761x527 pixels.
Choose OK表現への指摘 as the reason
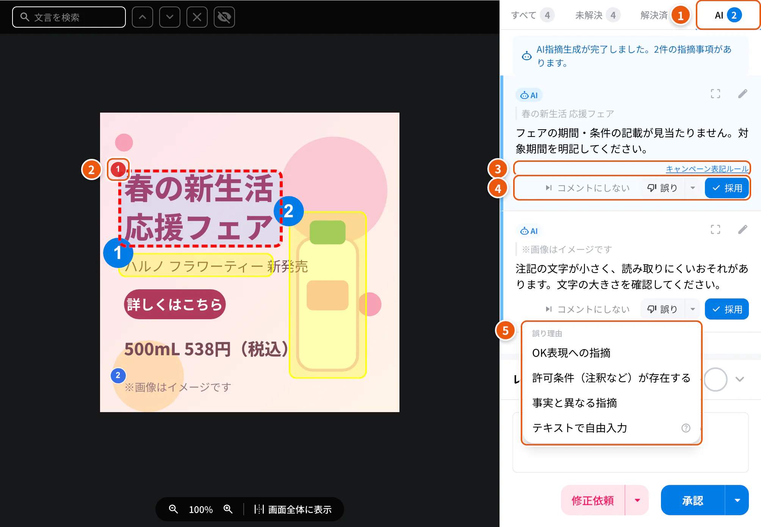(612, 353)
